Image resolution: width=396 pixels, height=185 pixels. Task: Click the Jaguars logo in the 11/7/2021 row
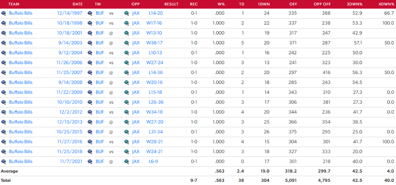127,161
